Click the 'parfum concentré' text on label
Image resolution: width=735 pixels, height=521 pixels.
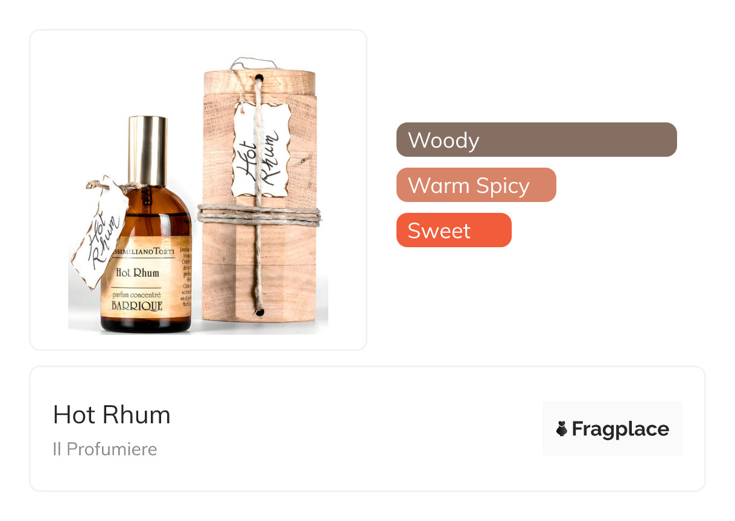136,295
